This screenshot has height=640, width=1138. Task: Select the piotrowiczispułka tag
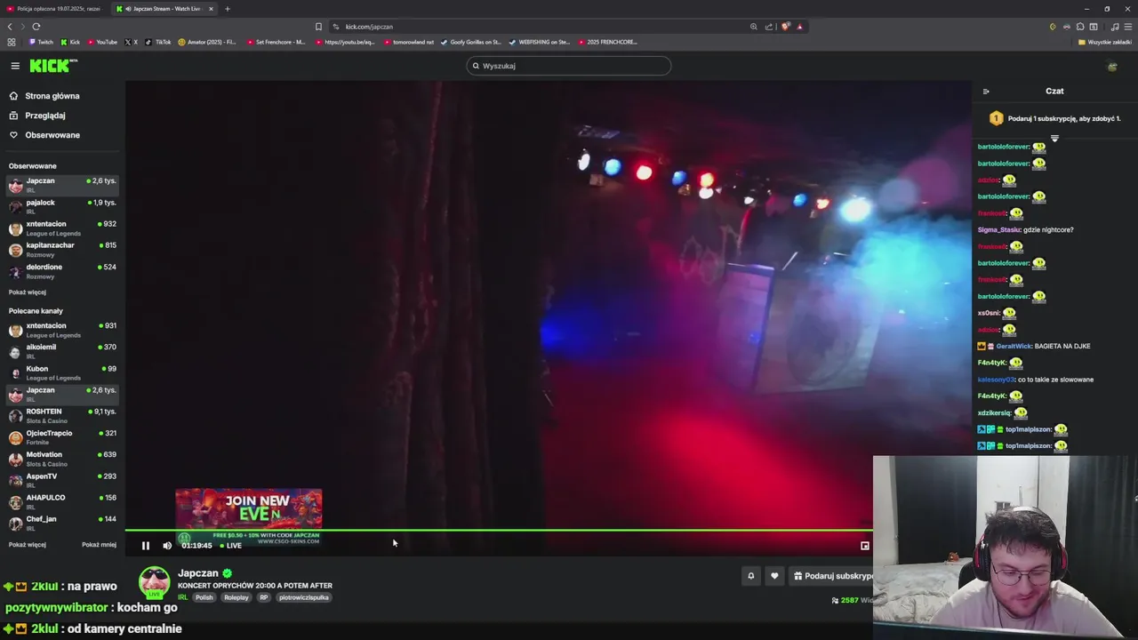coord(304,597)
